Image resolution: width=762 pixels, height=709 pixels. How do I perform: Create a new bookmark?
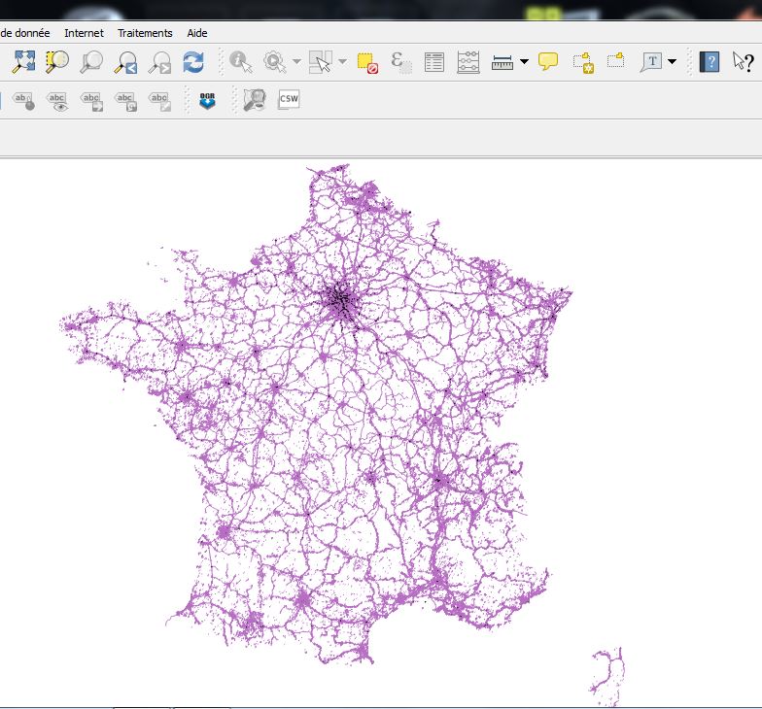coord(583,62)
